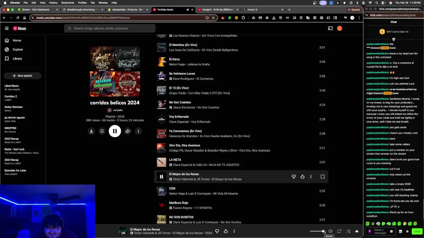Send message with green Chat button

[417, 231]
